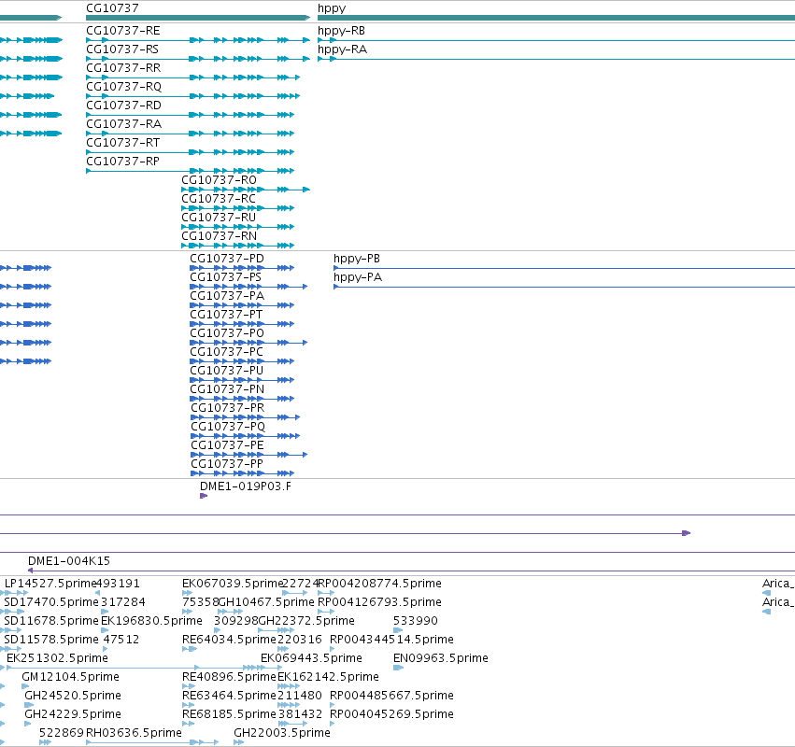Click the teal CG10737 gene span bar
795x747 pixels.
click(x=198, y=18)
